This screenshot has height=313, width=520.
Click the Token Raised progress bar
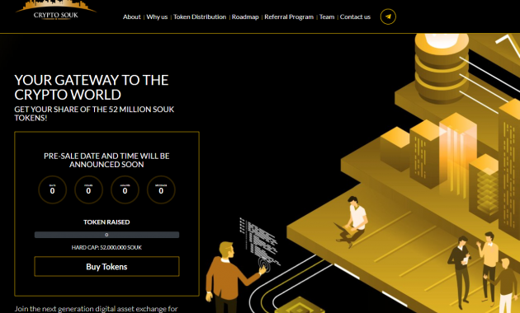[106, 235]
